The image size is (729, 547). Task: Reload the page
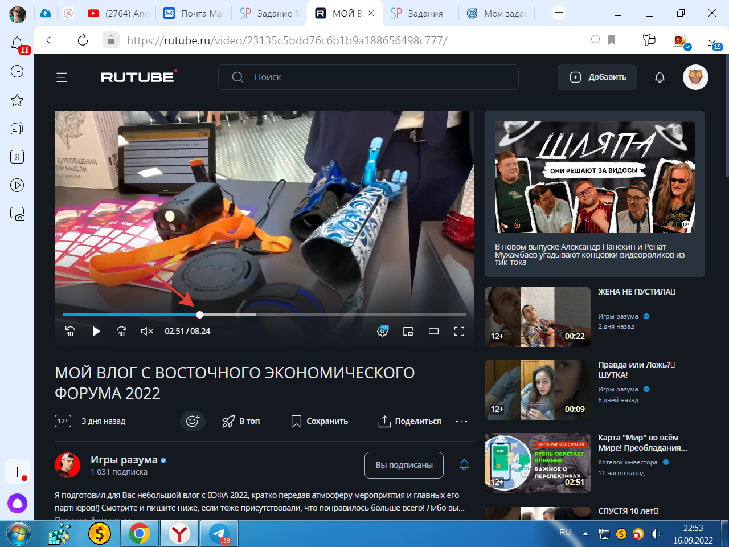(83, 40)
